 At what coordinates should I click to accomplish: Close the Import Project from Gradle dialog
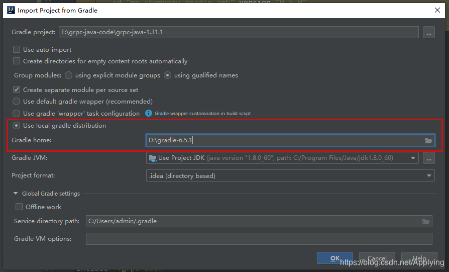pyautogui.click(x=437, y=11)
